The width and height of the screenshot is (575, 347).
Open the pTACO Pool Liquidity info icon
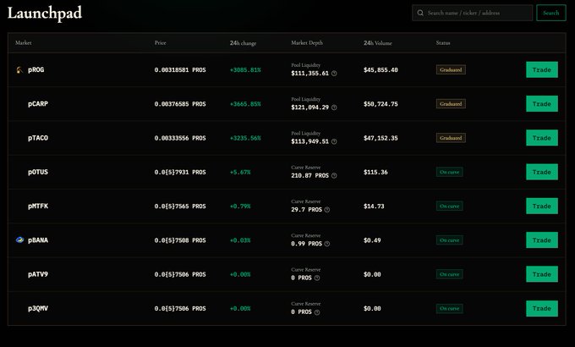(x=334, y=141)
